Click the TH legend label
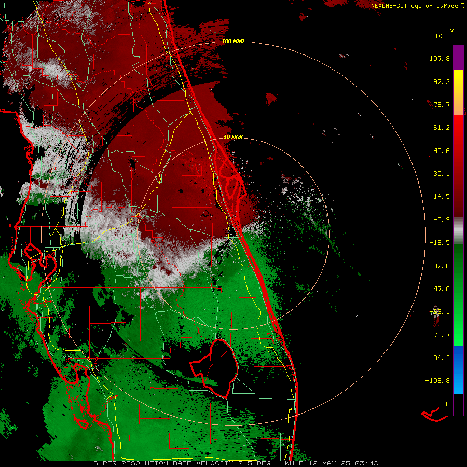 coord(446,404)
